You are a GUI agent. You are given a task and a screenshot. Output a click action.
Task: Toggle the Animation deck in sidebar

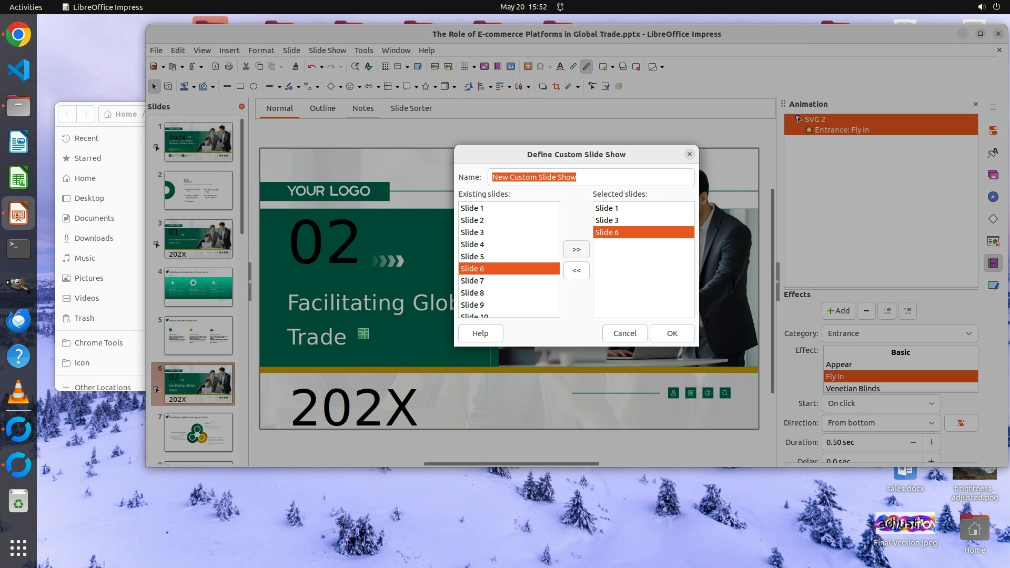(993, 262)
